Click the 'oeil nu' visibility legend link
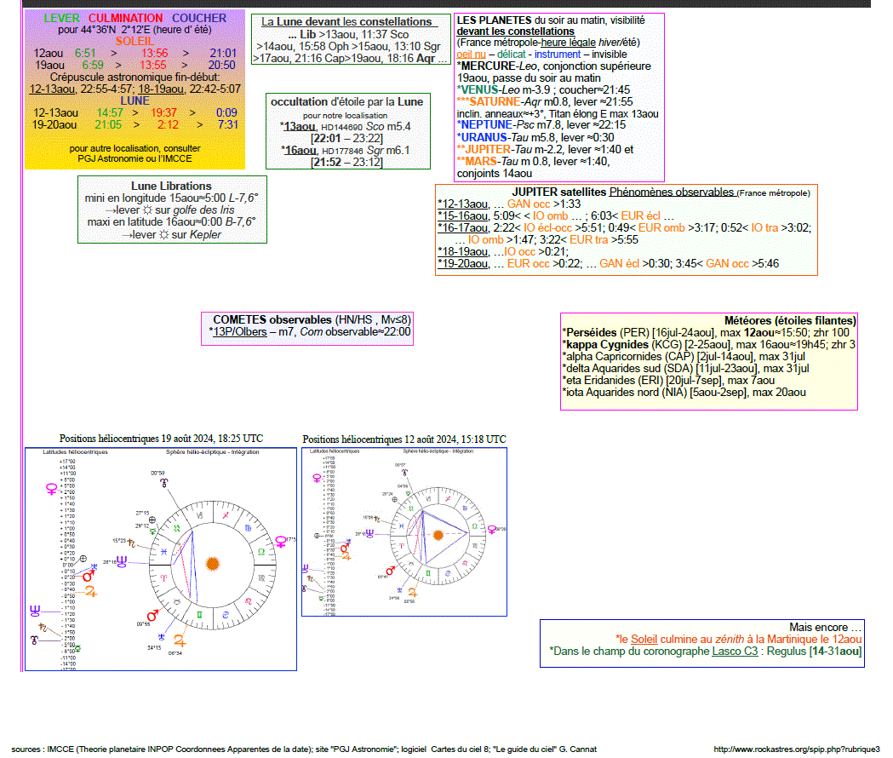893x758 pixels. pyautogui.click(x=471, y=55)
